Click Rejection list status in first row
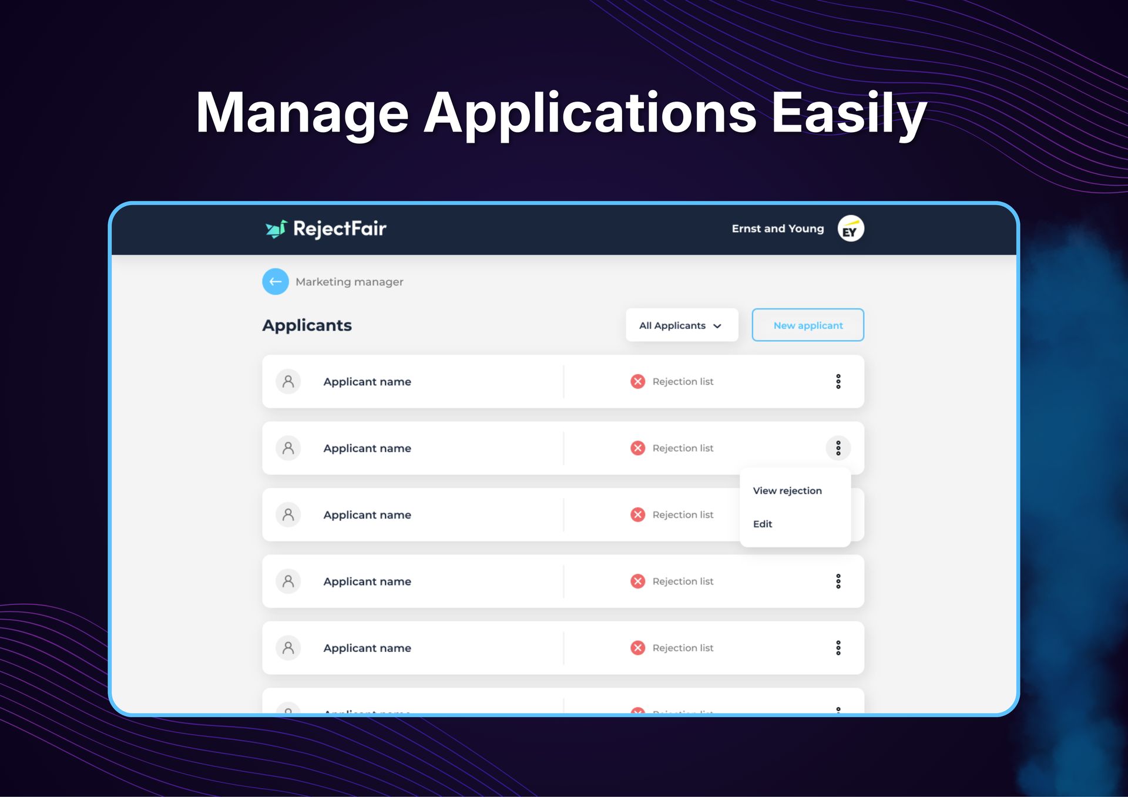 point(682,381)
